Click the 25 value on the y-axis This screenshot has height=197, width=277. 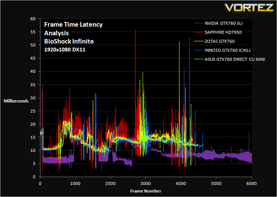[x=33, y=111]
